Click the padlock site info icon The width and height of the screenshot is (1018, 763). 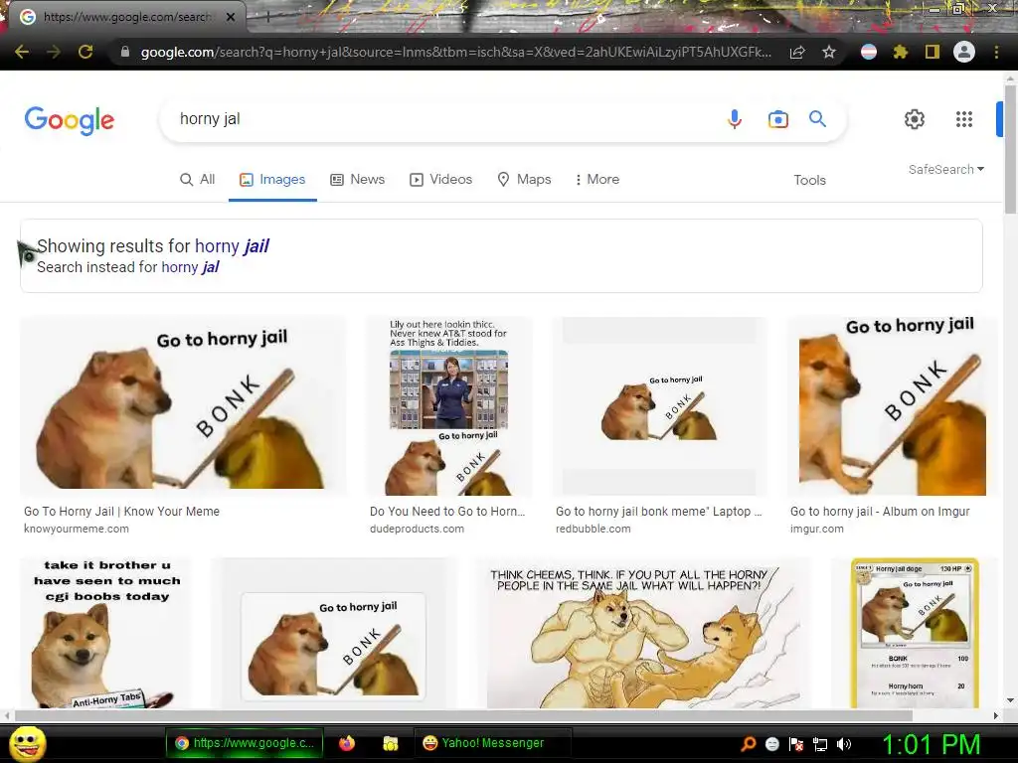[125, 52]
